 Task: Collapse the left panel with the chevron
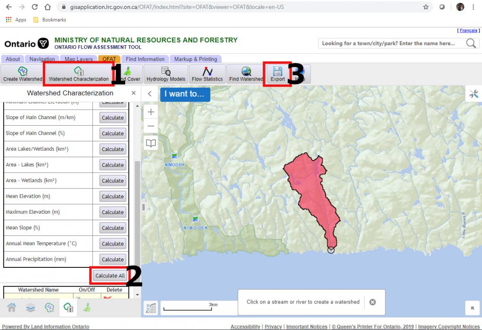click(x=149, y=94)
